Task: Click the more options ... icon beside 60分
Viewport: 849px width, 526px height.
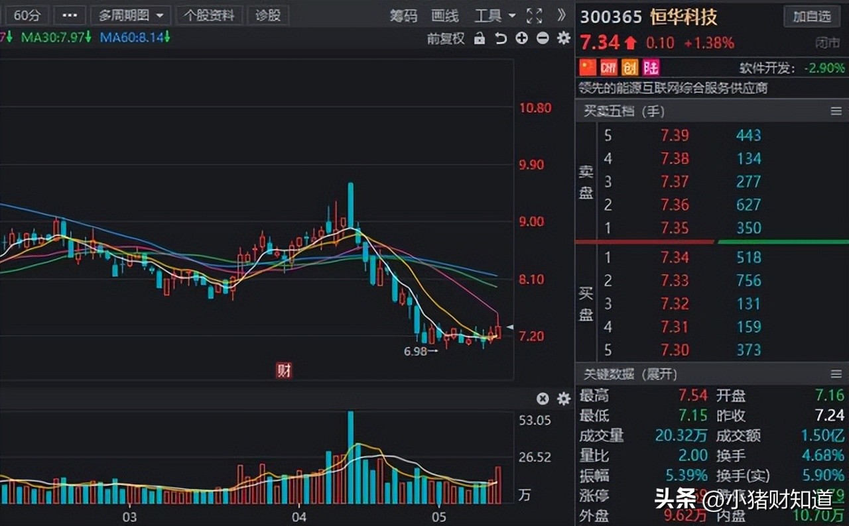Action: (70, 15)
